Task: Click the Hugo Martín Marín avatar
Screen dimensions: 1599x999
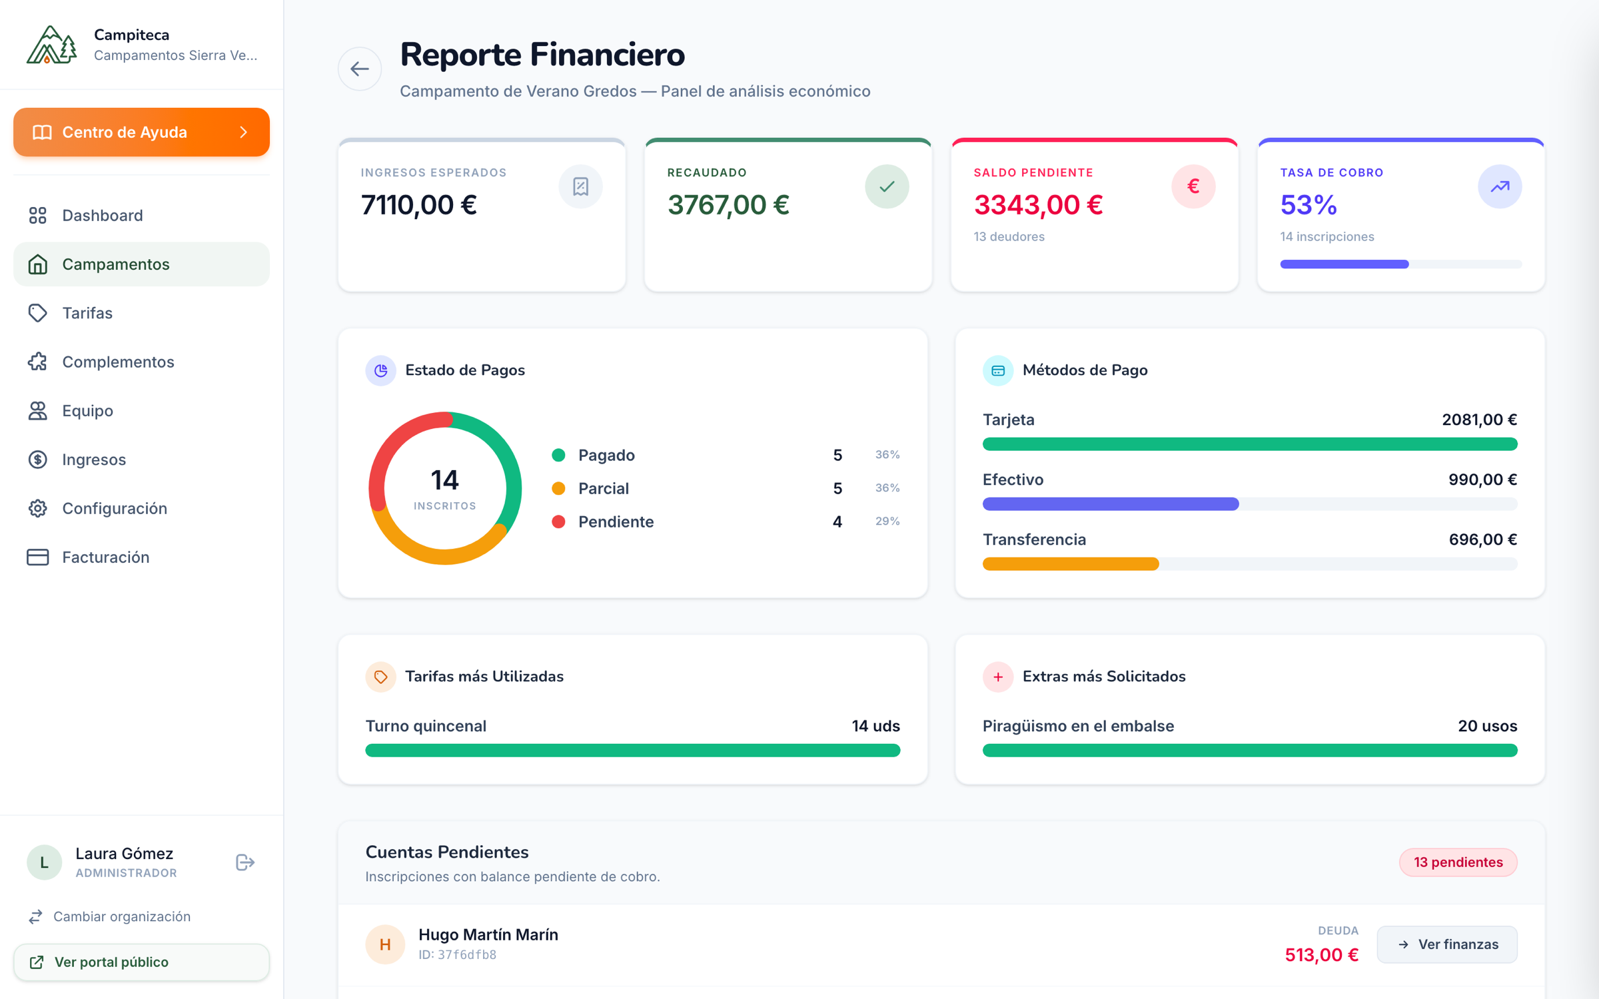Action: (385, 944)
